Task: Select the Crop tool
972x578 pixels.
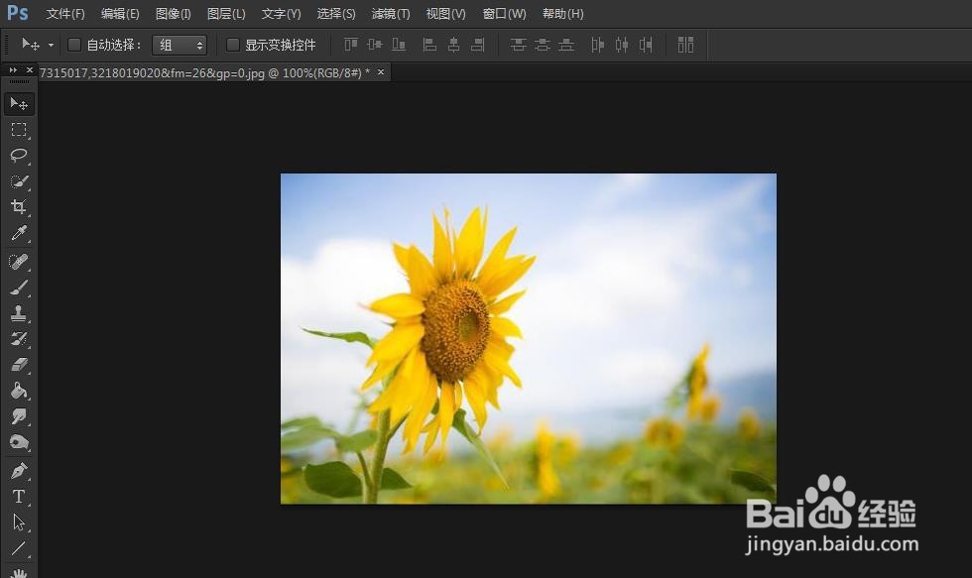Action: (x=19, y=207)
